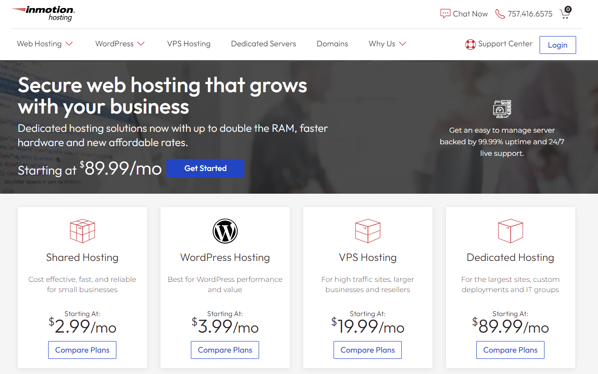Click the InMotion Hosting logo
Viewport: 598px width, 374px height.
tap(43, 13)
